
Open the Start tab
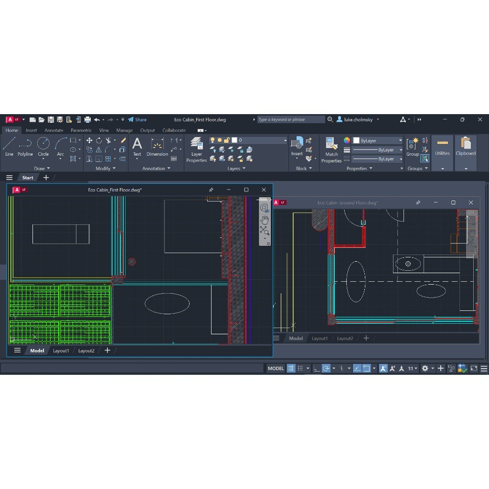tap(27, 178)
